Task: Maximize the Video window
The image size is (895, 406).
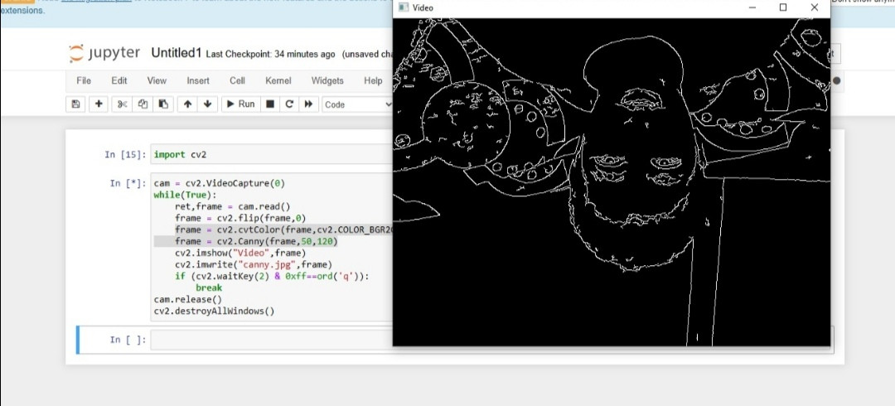Action: pos(782,7)
